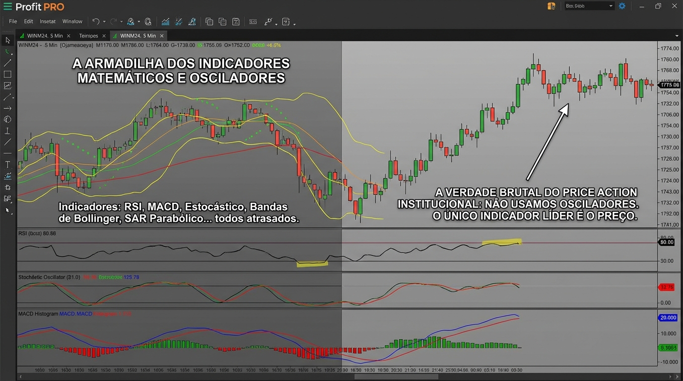
Task: Expand the undo history dropdown arrow
Action: coord(104,22)
